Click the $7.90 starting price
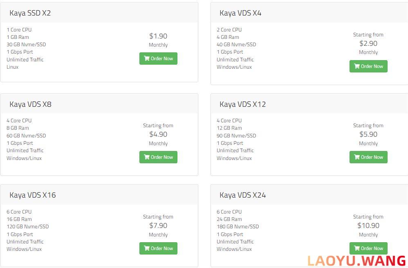The height and width of the screenshot is (268, 408). tap(158, 225)
